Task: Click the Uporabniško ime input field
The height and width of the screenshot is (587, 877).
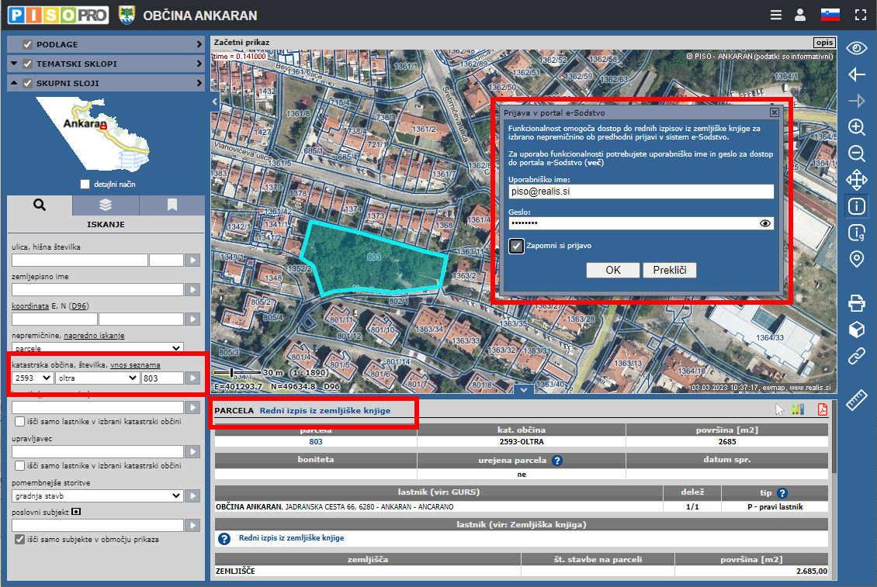Action: [641, 192]
